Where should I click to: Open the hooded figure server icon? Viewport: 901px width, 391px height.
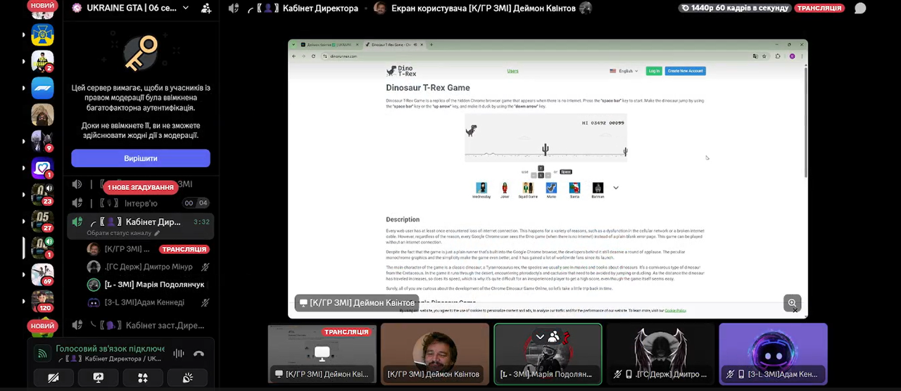(x=42, y=115)
